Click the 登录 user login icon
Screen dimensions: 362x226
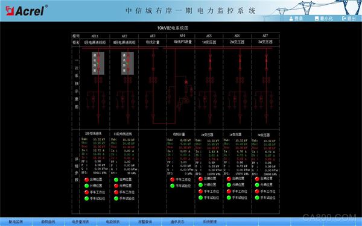[291, 19]
